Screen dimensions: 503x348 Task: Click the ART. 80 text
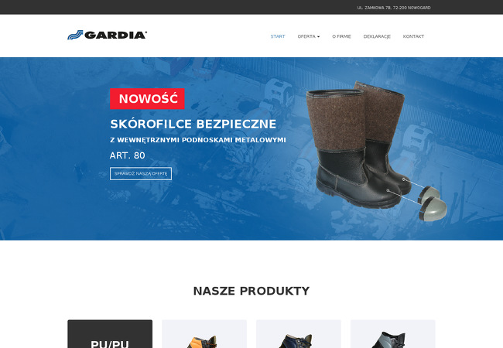(128, 155)
